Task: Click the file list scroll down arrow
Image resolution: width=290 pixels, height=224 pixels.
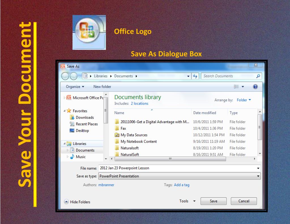Action: (x=260, y=153)
